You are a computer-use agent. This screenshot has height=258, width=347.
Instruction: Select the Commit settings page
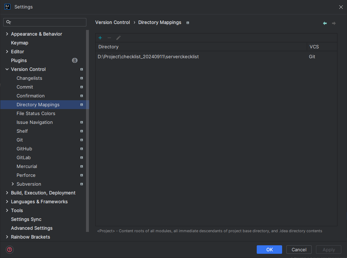tap(25, 87)
